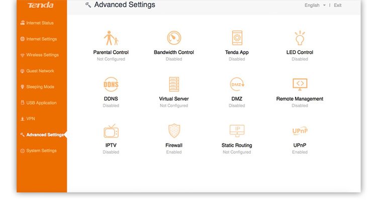Click the Wireless Settings wifi icon
377x209 pixels.
click(x=22, y=55)
